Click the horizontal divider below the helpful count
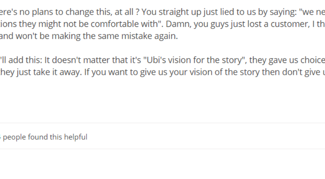This screenshot has width=325, height=179. 159,149
